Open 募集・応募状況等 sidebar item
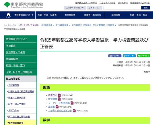Viewport: 153px width, 125px height. coord(17,98)
